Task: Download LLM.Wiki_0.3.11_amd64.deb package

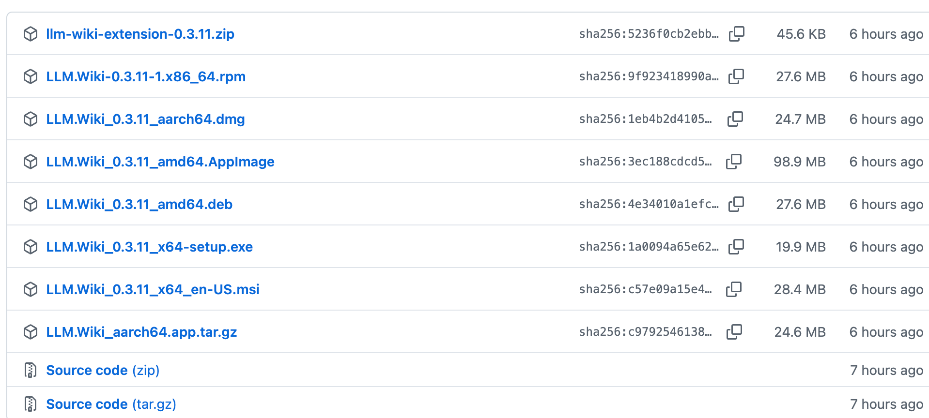Action: pos(139,204)
